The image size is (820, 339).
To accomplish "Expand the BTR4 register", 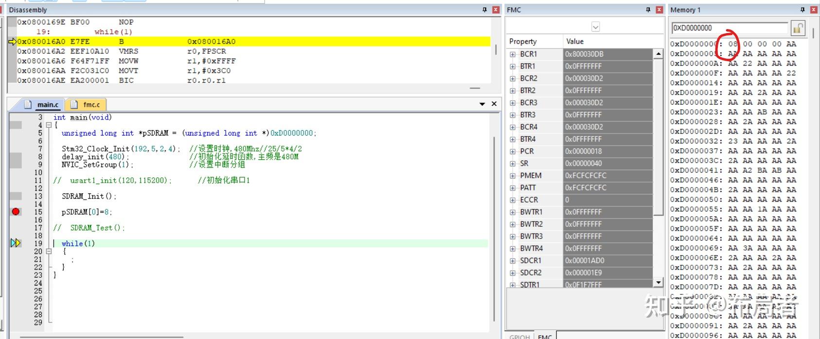I will (513, 139).
